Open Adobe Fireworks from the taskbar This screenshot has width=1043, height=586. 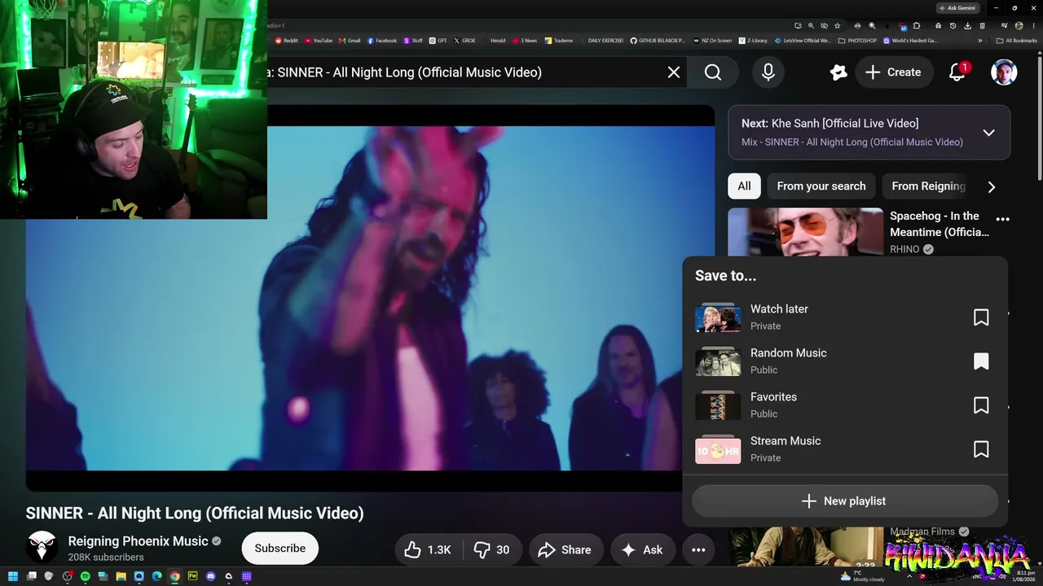tap(192, 576)
